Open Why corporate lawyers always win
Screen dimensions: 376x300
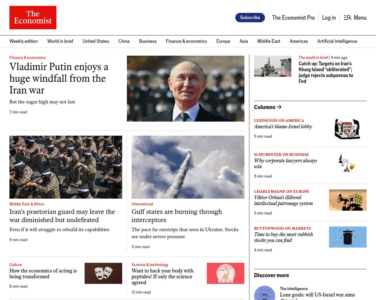tap(286, 163)
